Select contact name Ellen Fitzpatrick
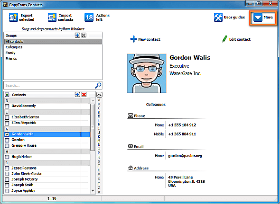This screenshot has height=204, width=280. coord(24,123)
